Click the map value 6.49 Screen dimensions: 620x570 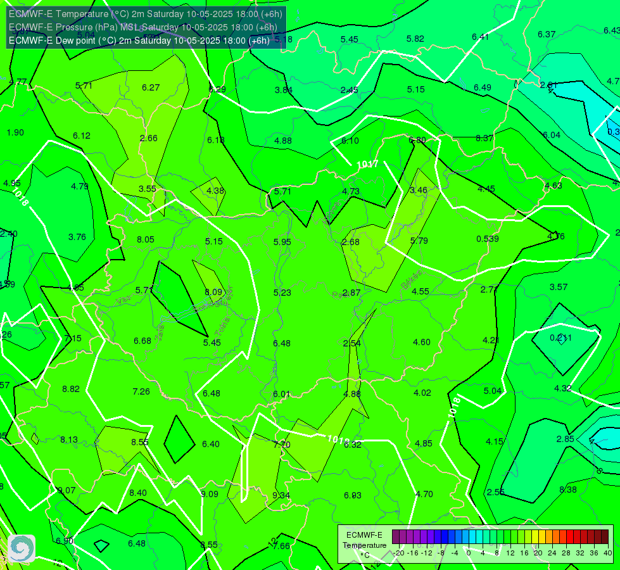(x=483, y=87)
